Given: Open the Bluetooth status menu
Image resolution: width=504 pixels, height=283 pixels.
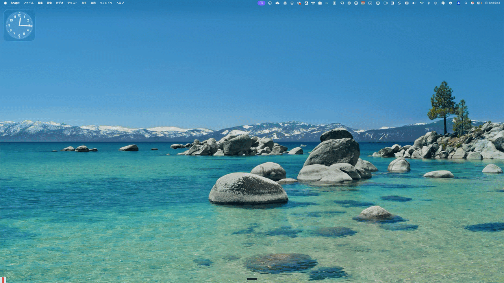Looking at the screenshot, I should (x=429, y=3).
